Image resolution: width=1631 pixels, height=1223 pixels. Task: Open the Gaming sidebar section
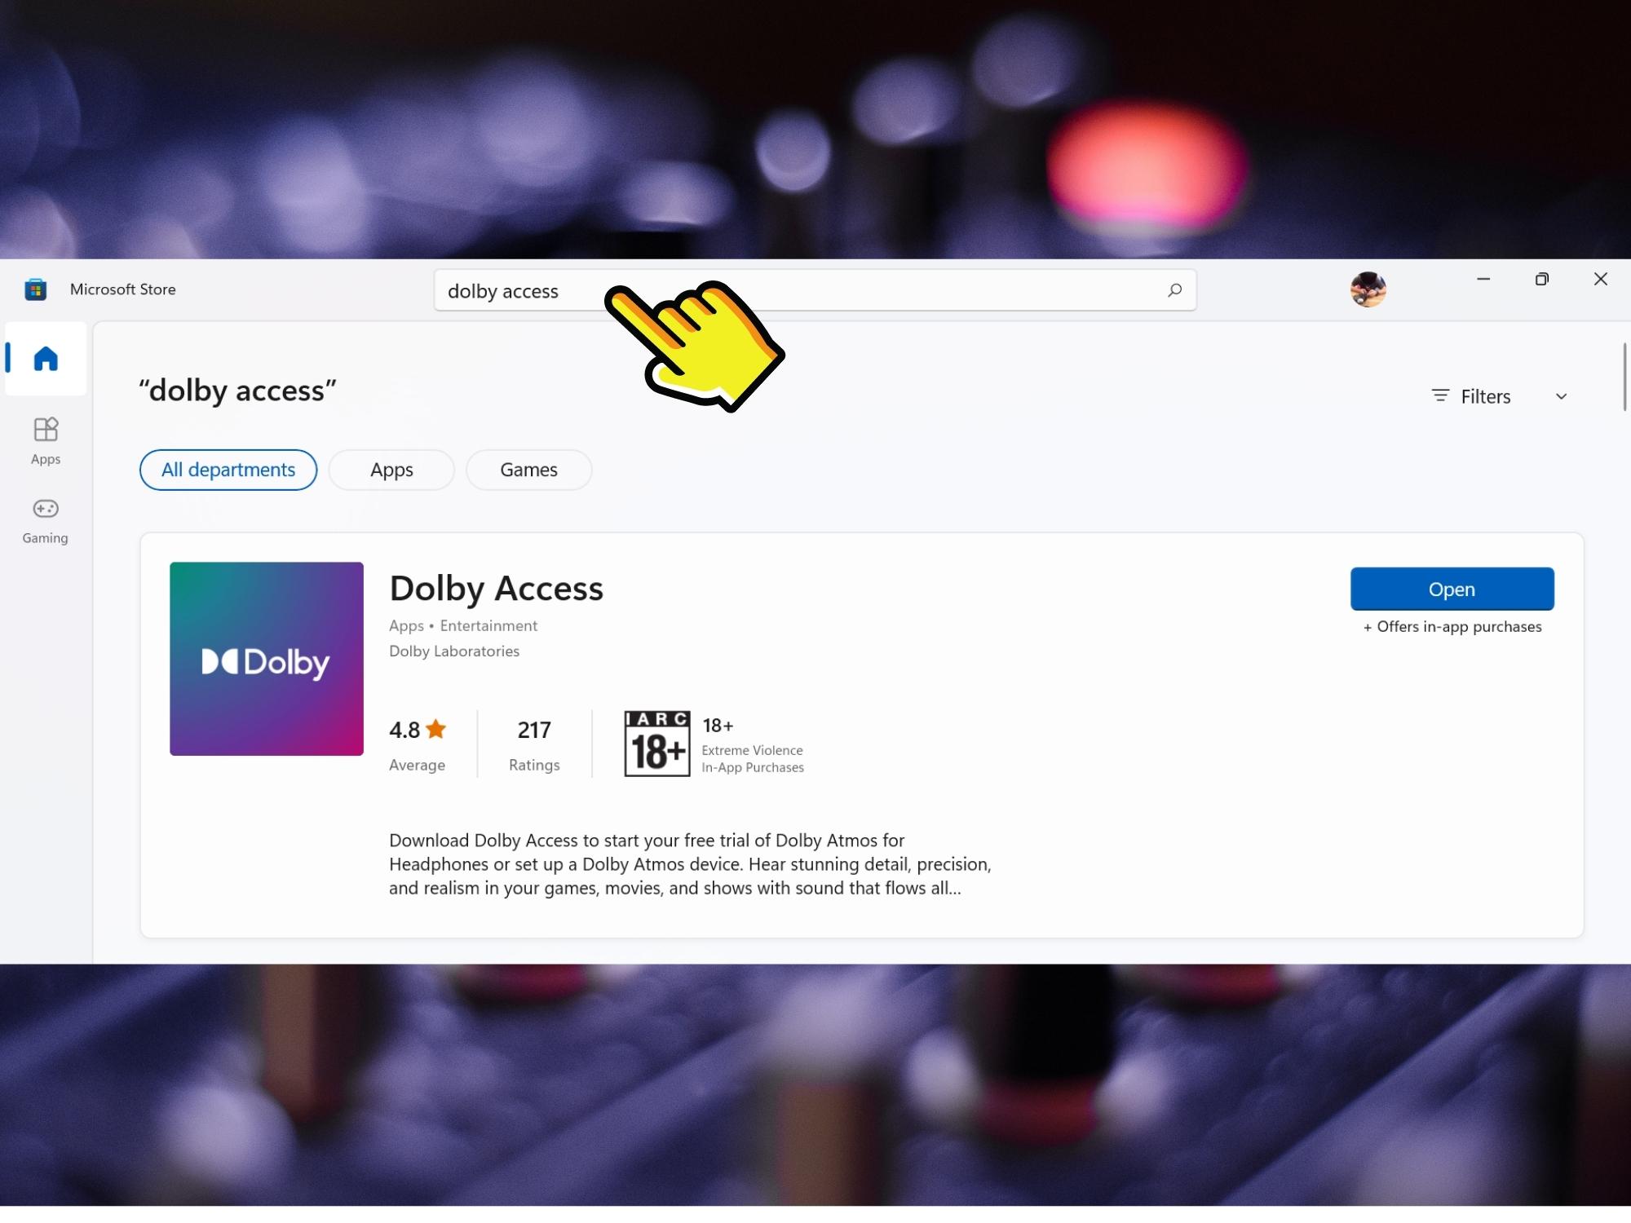tap(46, 521)
